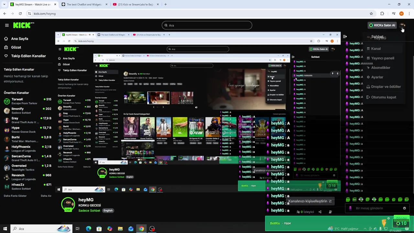Open Task View on the taskbar

click(78, 229)
